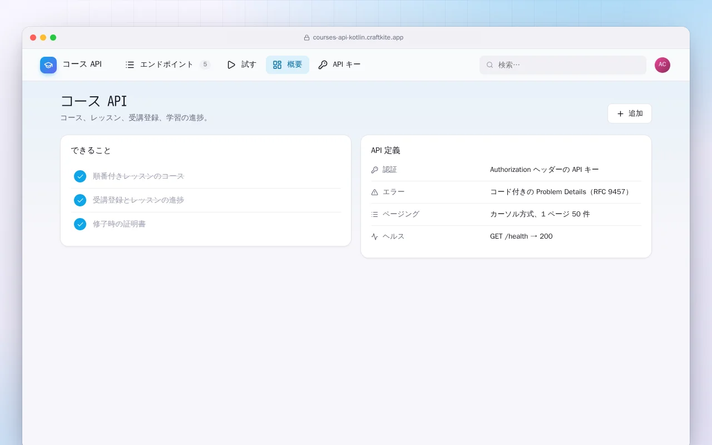Open the AC user avatar
712x445 pixels.
coord(662,65)
